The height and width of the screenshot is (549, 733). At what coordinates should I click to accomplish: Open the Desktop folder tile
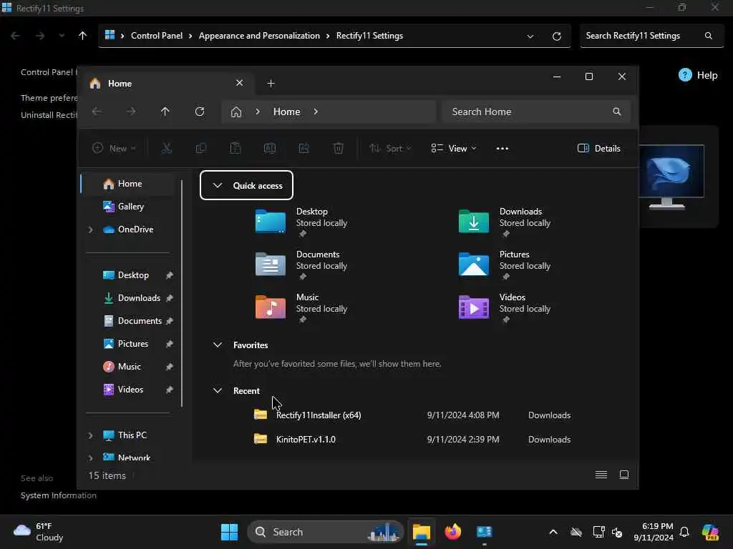(x=301, y=222)
